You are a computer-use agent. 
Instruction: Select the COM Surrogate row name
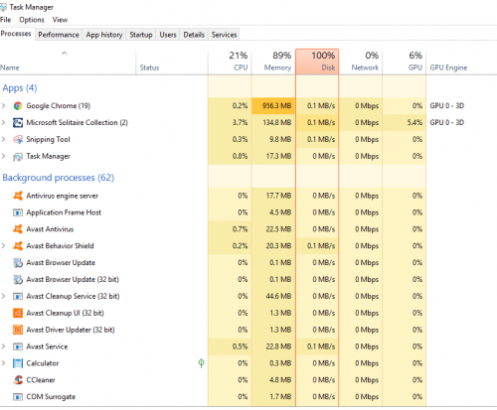point(51,397)
